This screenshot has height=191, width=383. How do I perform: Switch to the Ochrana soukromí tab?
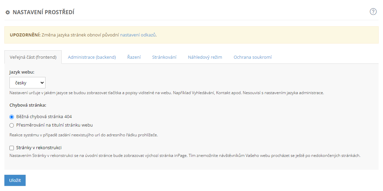pos(253,57)
